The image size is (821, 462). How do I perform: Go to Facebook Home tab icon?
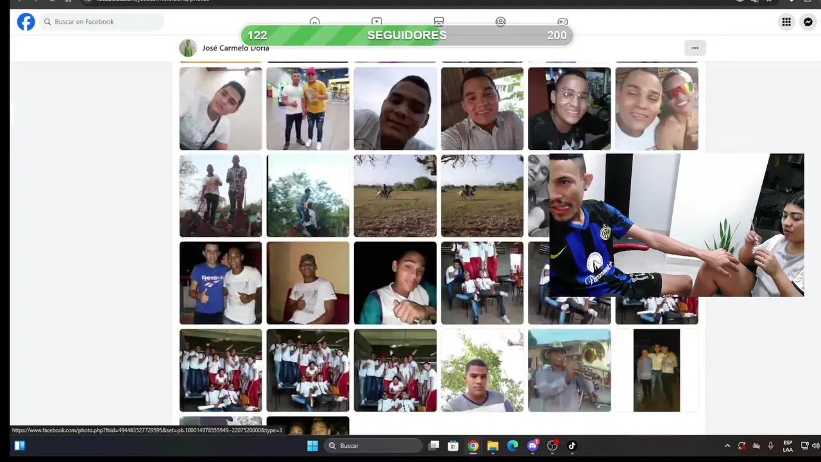click(314, 22)
